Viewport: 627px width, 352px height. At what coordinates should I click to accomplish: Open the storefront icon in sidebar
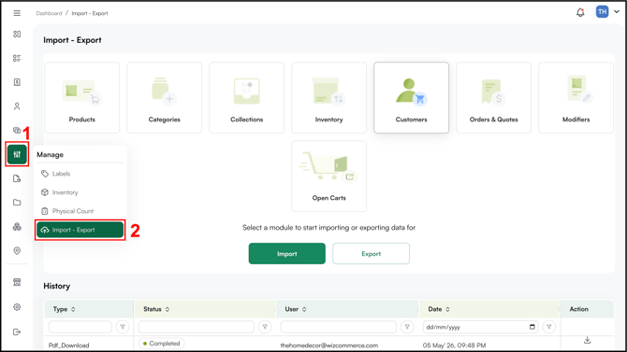(x=17, y=282)
